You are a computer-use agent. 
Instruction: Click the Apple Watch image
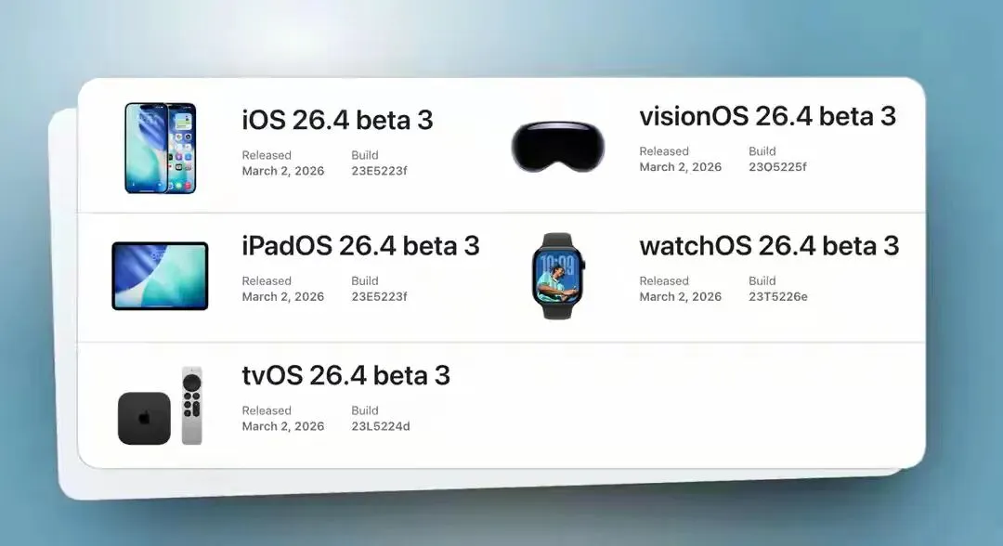coord(558,276)
